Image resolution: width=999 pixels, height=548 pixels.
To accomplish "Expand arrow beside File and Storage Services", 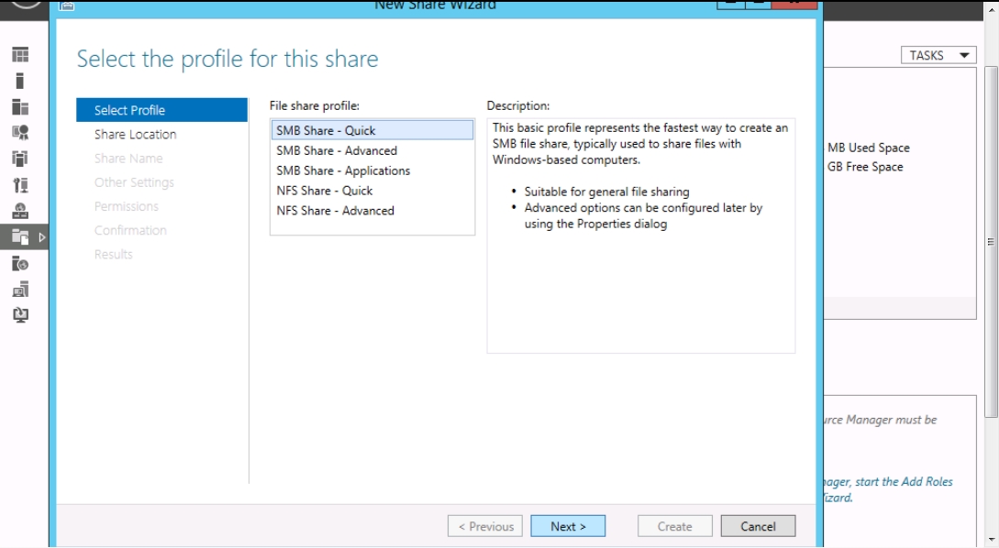I will coord(42,237).
